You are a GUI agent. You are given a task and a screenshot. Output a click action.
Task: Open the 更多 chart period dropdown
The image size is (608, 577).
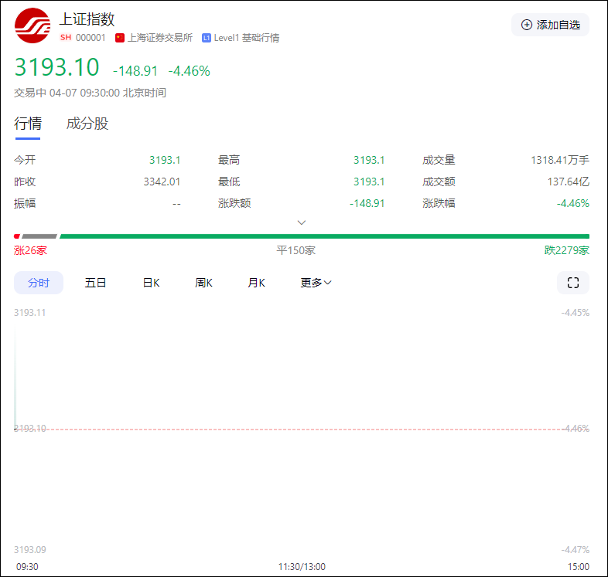coord(316,283)
